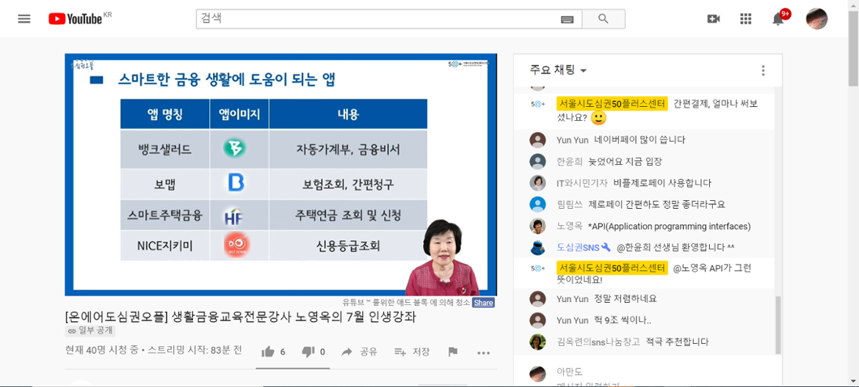The height and width of the screenshot is (387, 859).
Task: Click the profile avatar at top right
Action: 816,19
